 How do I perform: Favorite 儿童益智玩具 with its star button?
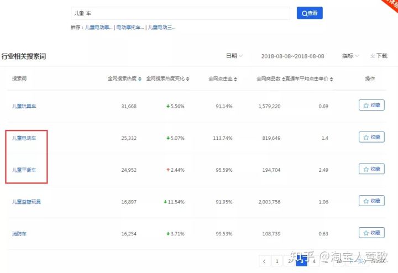pos(371,201)
